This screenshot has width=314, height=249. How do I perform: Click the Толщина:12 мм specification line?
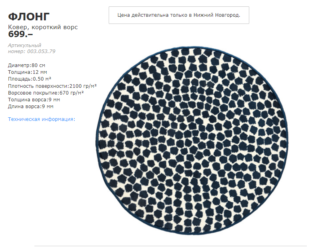point(28,72)
